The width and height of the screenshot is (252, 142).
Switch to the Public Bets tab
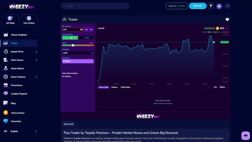click(125, 87)
